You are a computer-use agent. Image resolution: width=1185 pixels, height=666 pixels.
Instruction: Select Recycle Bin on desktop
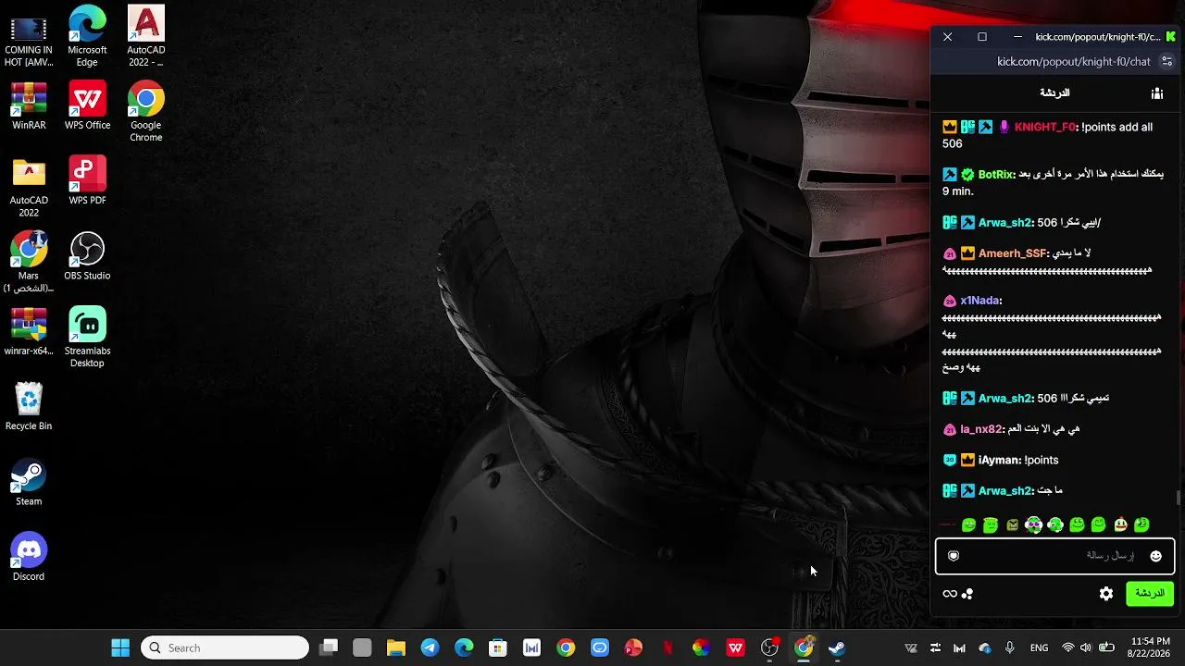click(29, 407)
